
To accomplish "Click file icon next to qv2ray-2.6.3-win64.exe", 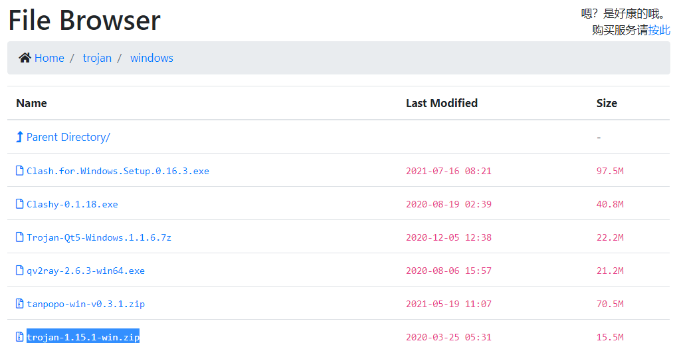I will 19,271.
